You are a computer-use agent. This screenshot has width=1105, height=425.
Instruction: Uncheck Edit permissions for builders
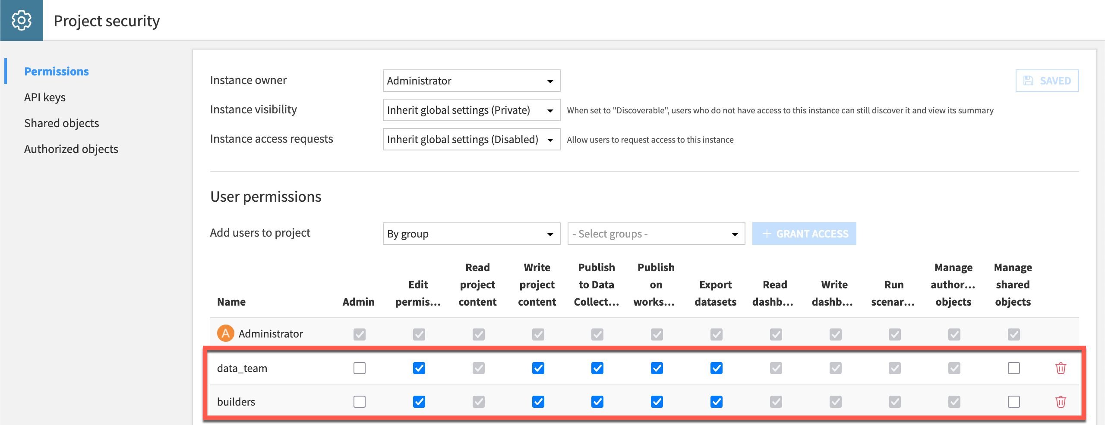pyautogui.click(x=419, y=402)
